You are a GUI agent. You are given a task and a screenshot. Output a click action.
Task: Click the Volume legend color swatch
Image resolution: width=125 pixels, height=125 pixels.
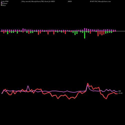1,3
